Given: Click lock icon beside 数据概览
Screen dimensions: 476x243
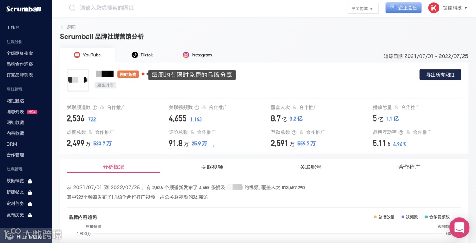Looking at the screenshot, I should coord(30,181).
